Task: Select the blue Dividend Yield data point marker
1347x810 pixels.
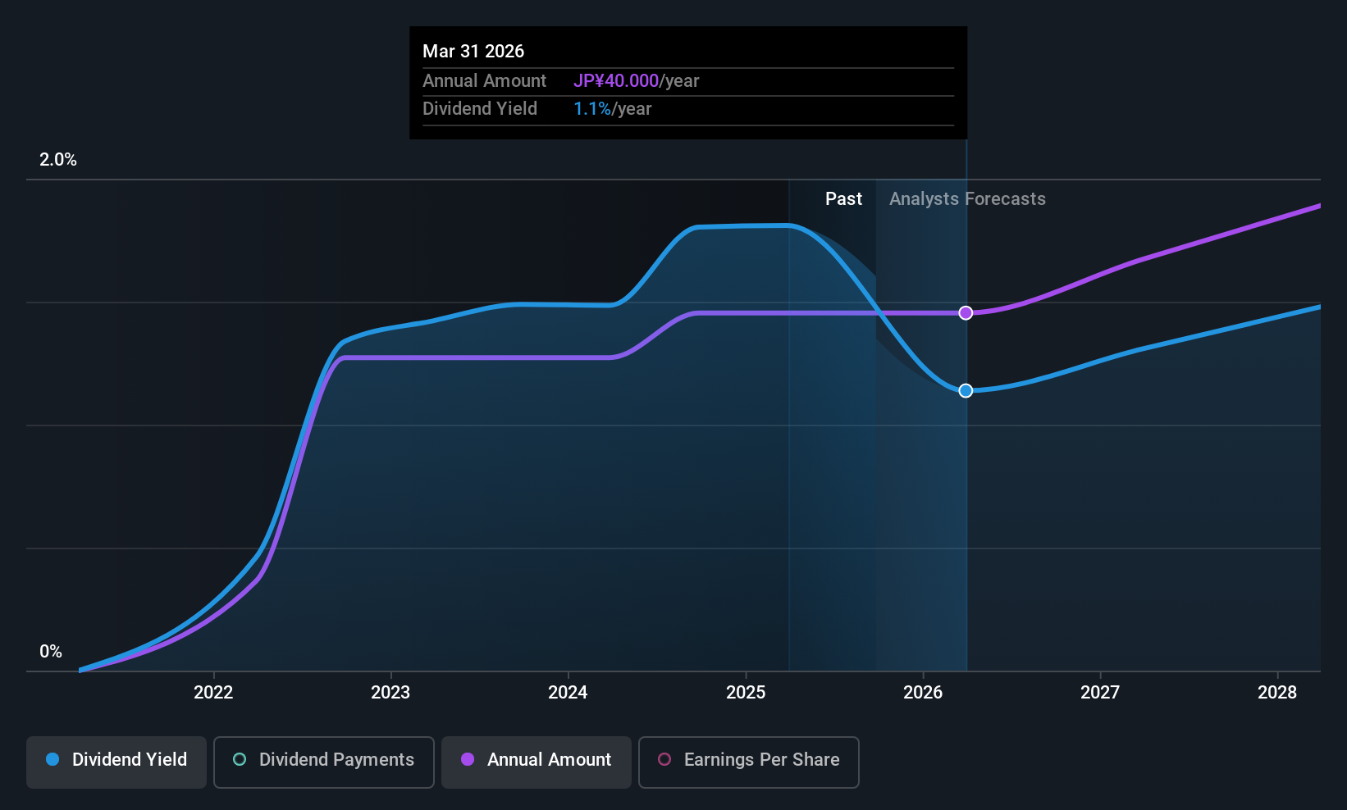Action: click(x=966, y=390)
